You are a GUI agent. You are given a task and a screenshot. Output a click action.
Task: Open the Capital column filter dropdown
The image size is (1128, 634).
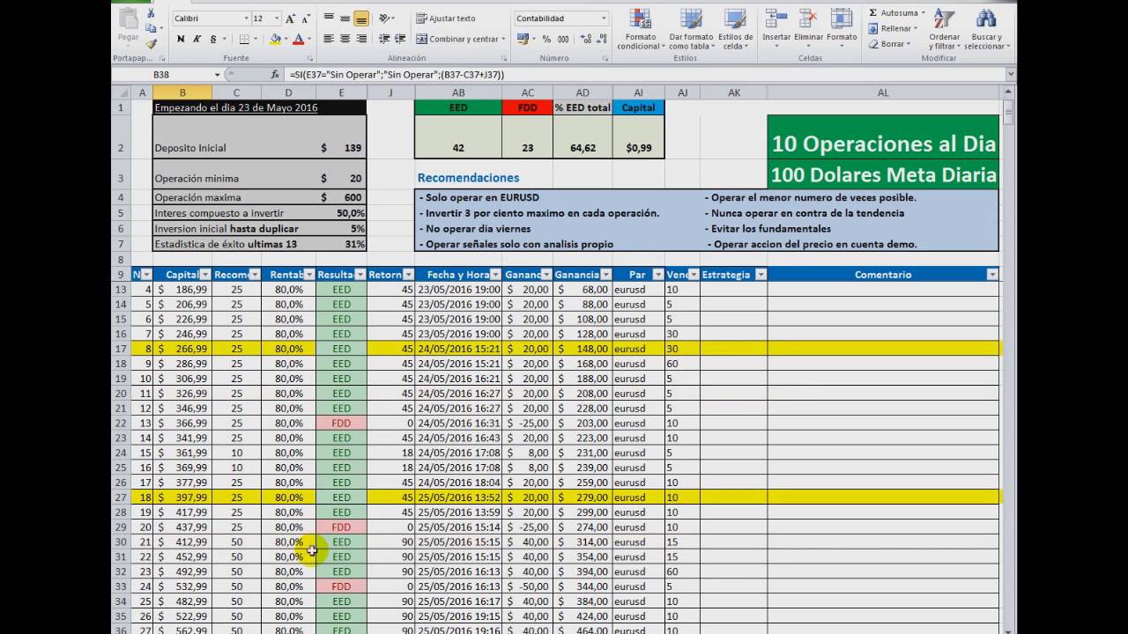204,275
